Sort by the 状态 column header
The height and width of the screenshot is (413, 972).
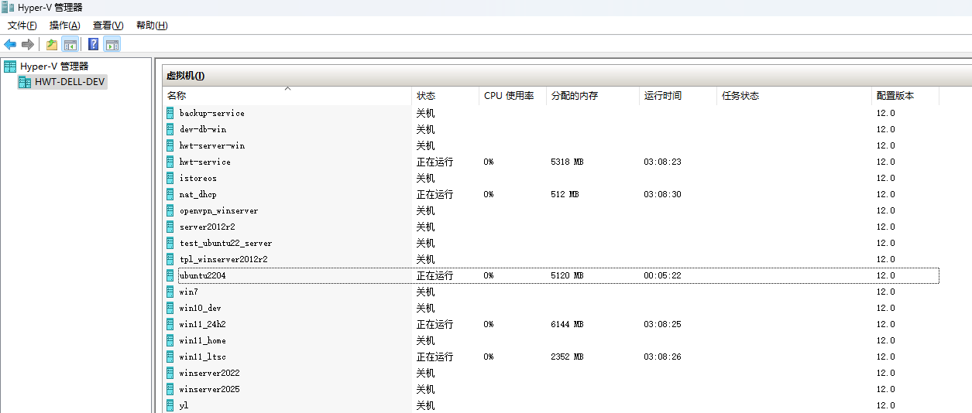445,96
